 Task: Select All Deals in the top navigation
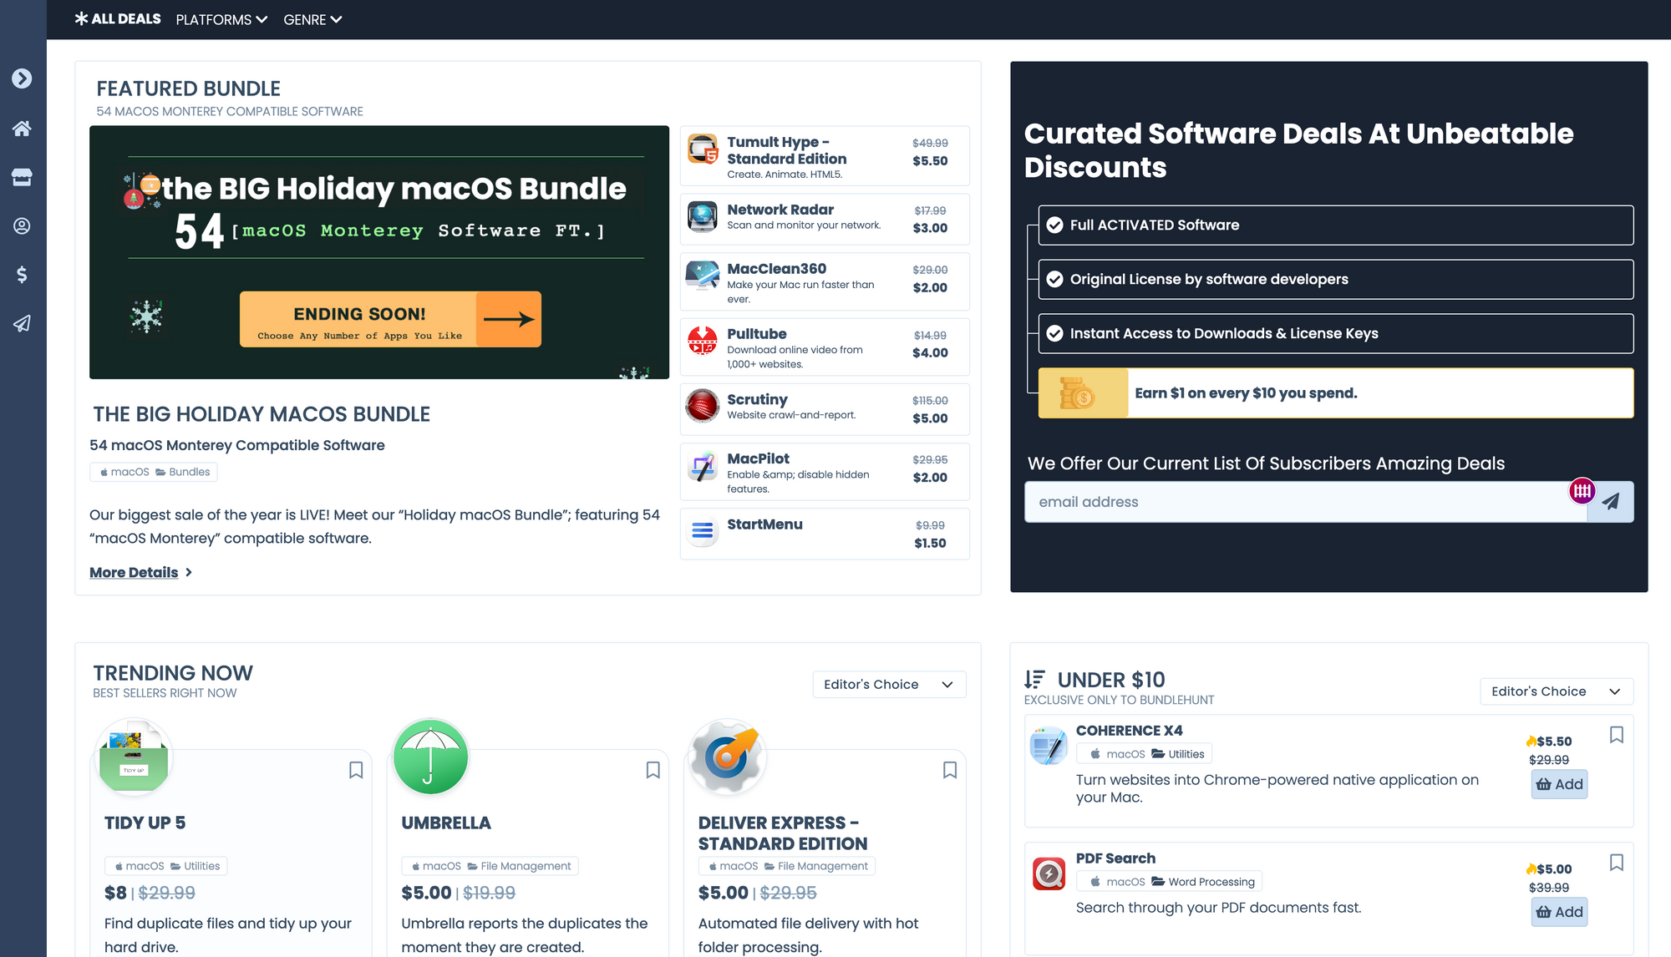pos(118,18)
